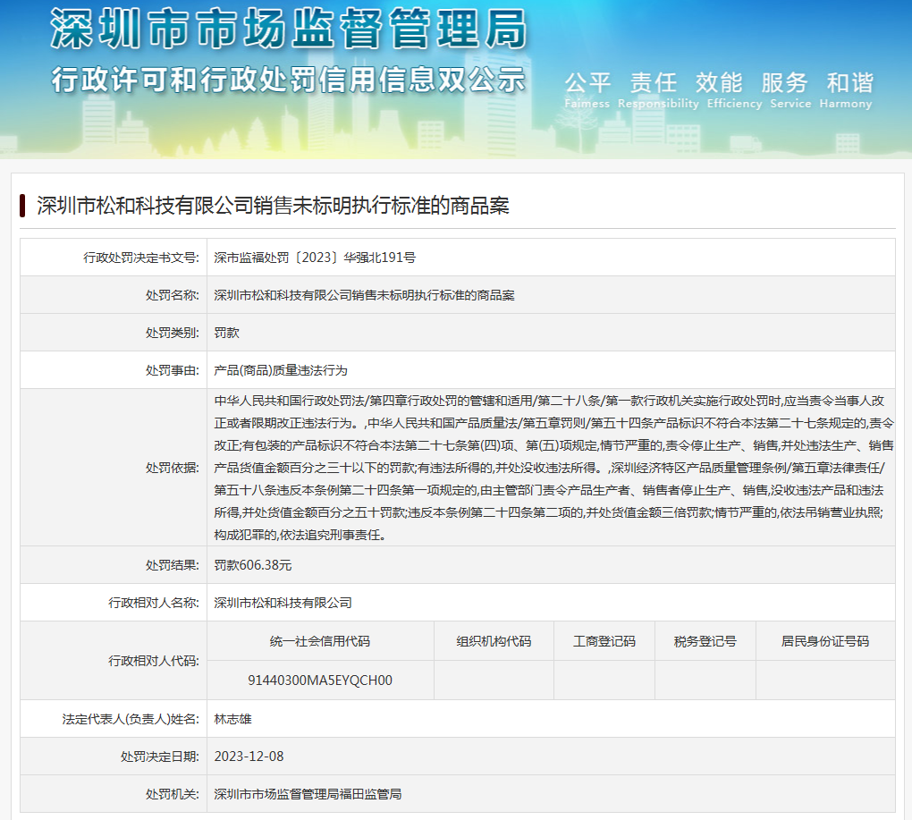Click the 责任 Responsibility slogan text

point(658,90)
